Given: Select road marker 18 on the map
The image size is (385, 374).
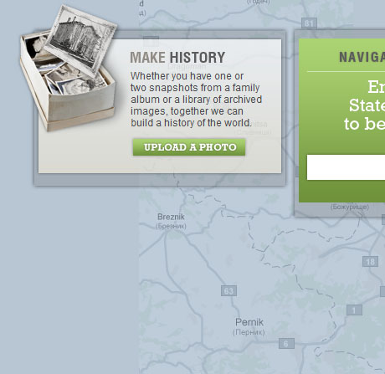Looking at the screenshot, I should click(x=370, y=262).
